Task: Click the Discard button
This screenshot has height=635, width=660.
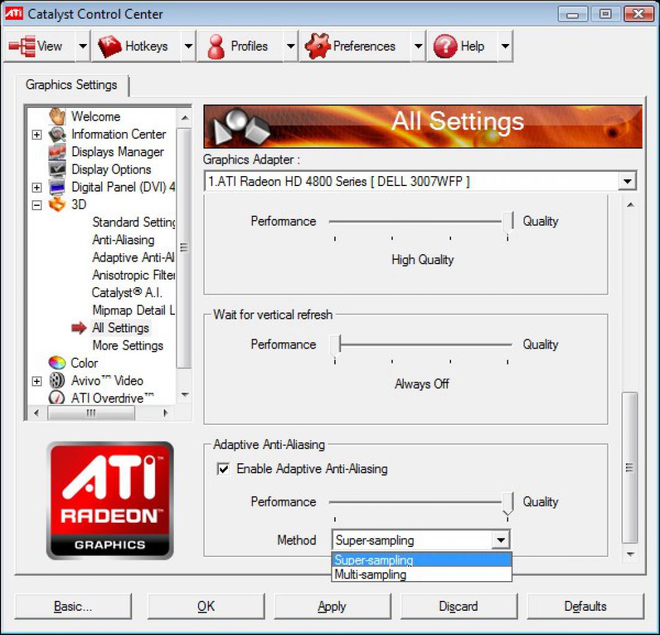Action: (458, 606)
